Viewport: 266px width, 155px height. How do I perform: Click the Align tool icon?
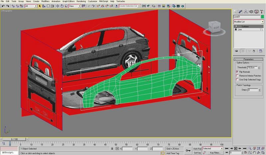[x=148, y=6]
